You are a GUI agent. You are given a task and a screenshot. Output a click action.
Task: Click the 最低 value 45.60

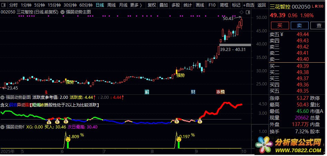click(302, 111)
